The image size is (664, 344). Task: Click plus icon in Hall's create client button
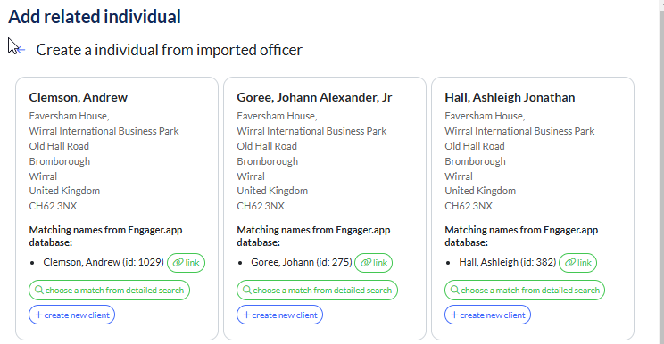[x=454, y=315]
